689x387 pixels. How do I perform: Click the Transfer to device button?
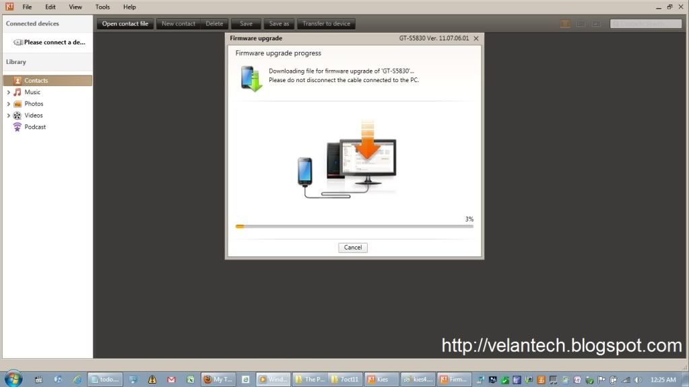(326, 24)
